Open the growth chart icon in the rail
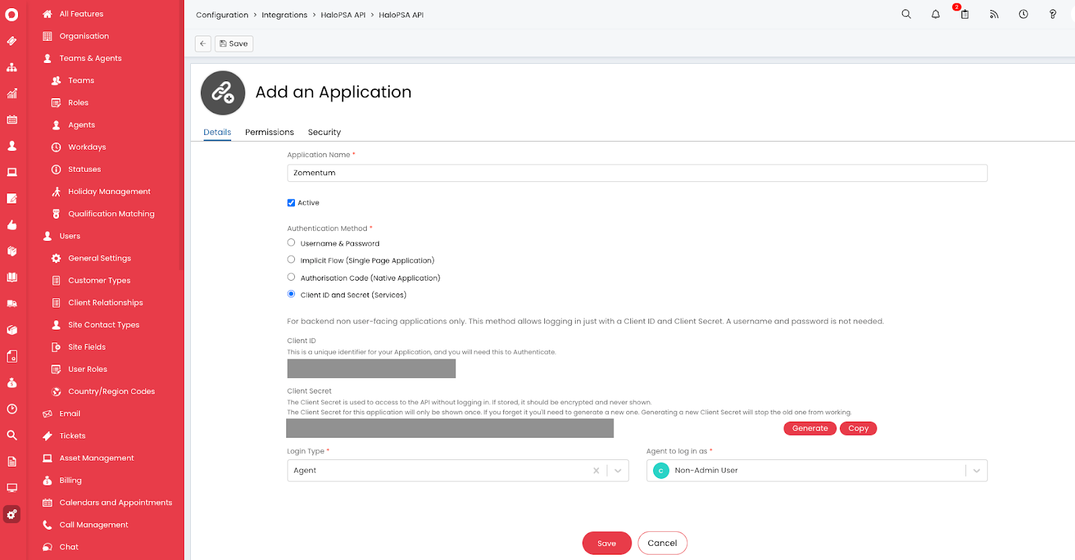This screenshot has height=560, width=1075. (x=11, y=93)
